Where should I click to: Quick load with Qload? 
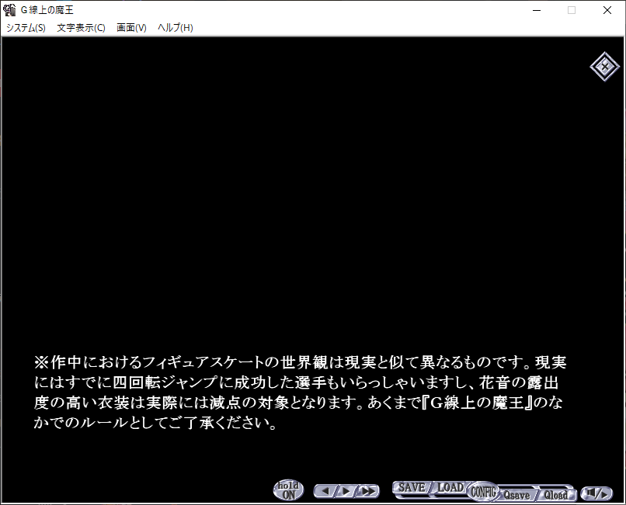pos(557,495)
